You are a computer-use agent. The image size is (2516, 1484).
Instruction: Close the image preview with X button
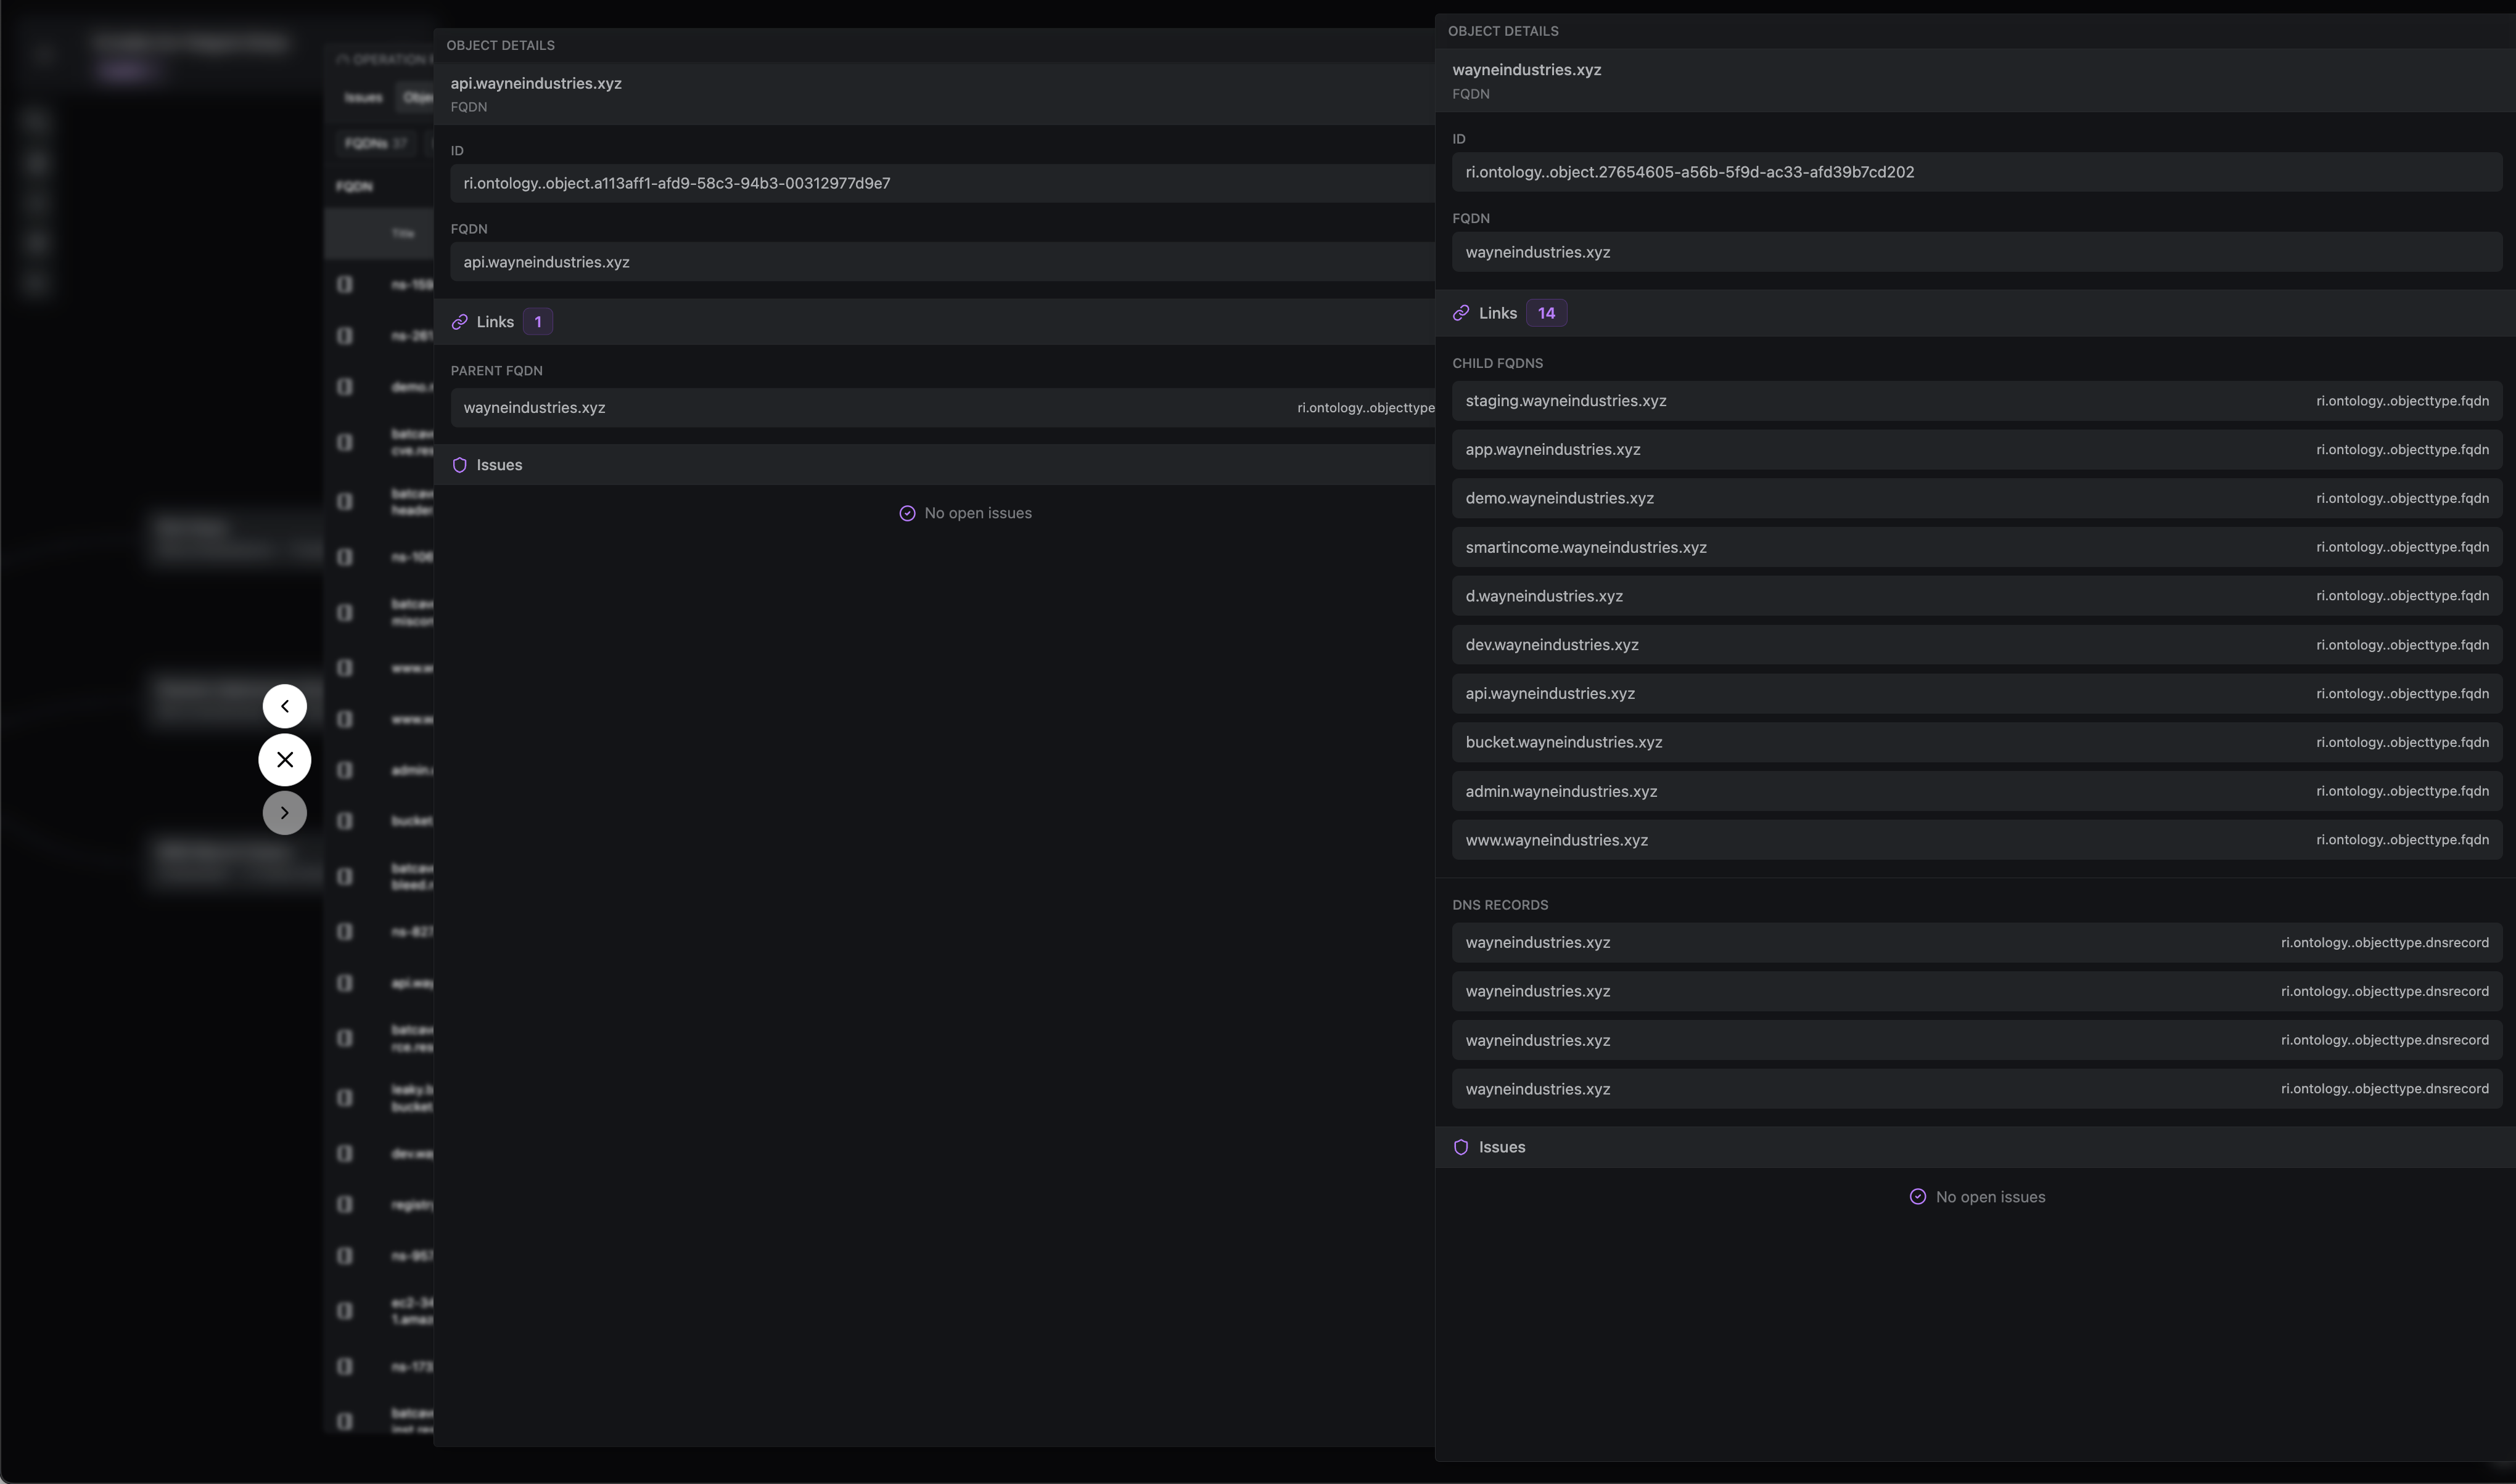click(284, 759)
